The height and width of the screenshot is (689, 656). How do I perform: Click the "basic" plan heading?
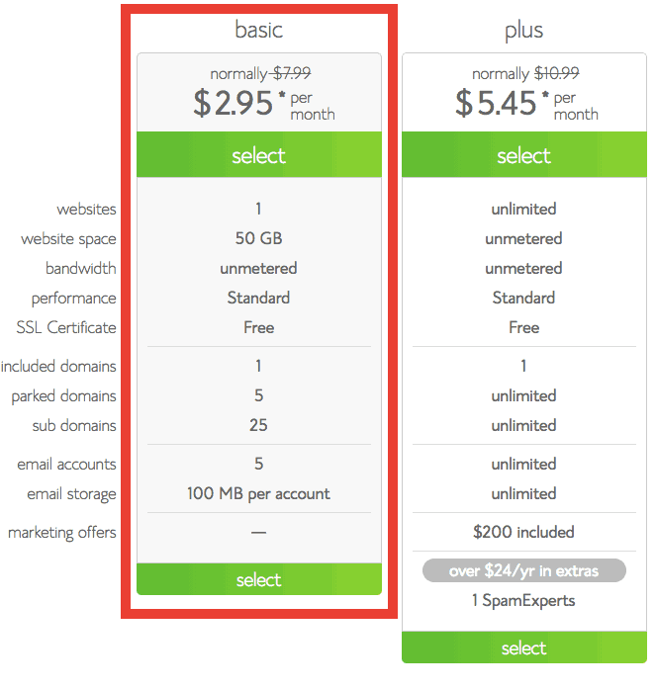[258, 31]
